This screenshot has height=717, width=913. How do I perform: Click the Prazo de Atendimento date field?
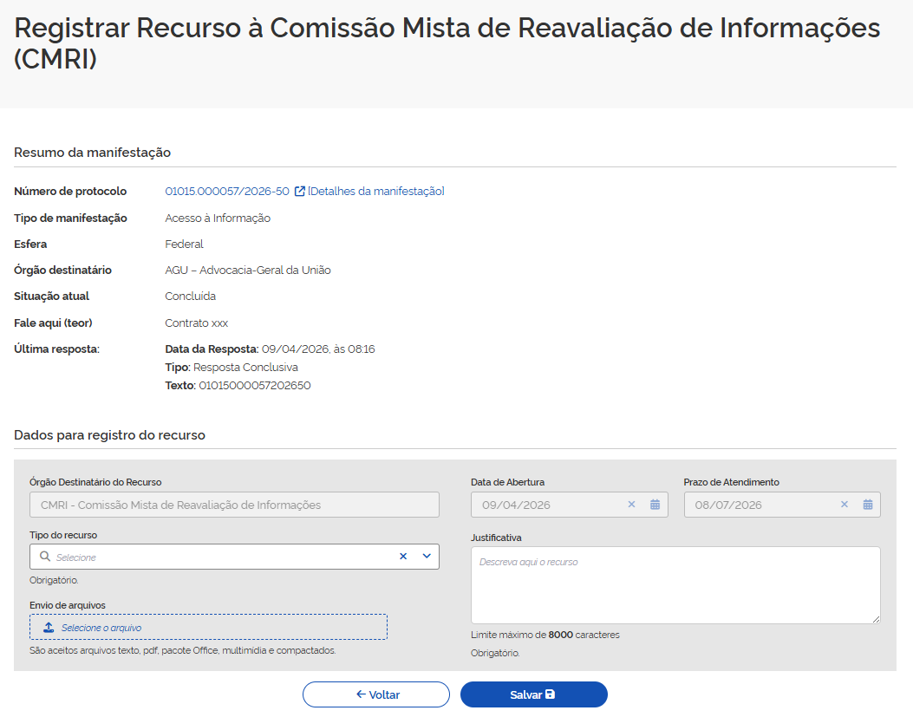click(759, 505)
